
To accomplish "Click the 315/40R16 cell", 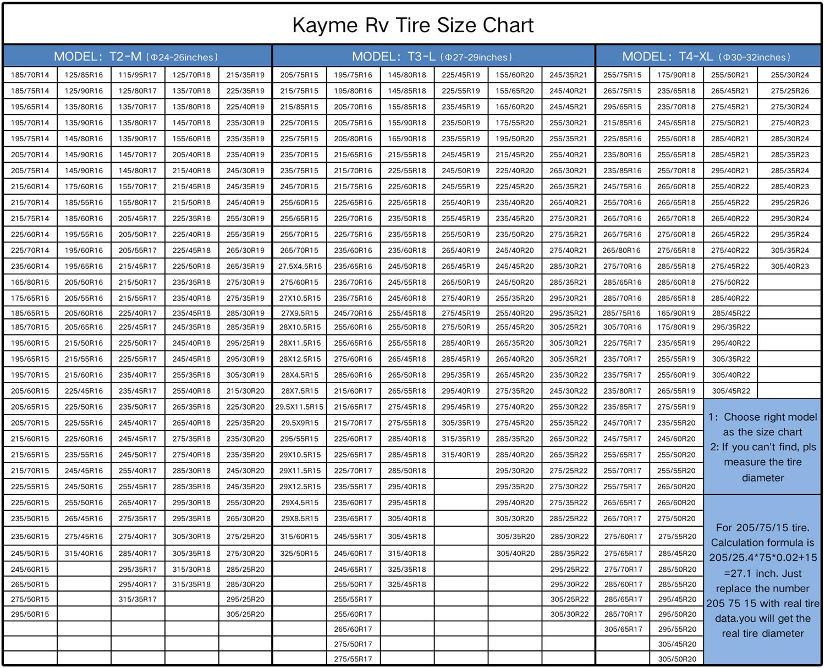I will click(x=84, y=553).
